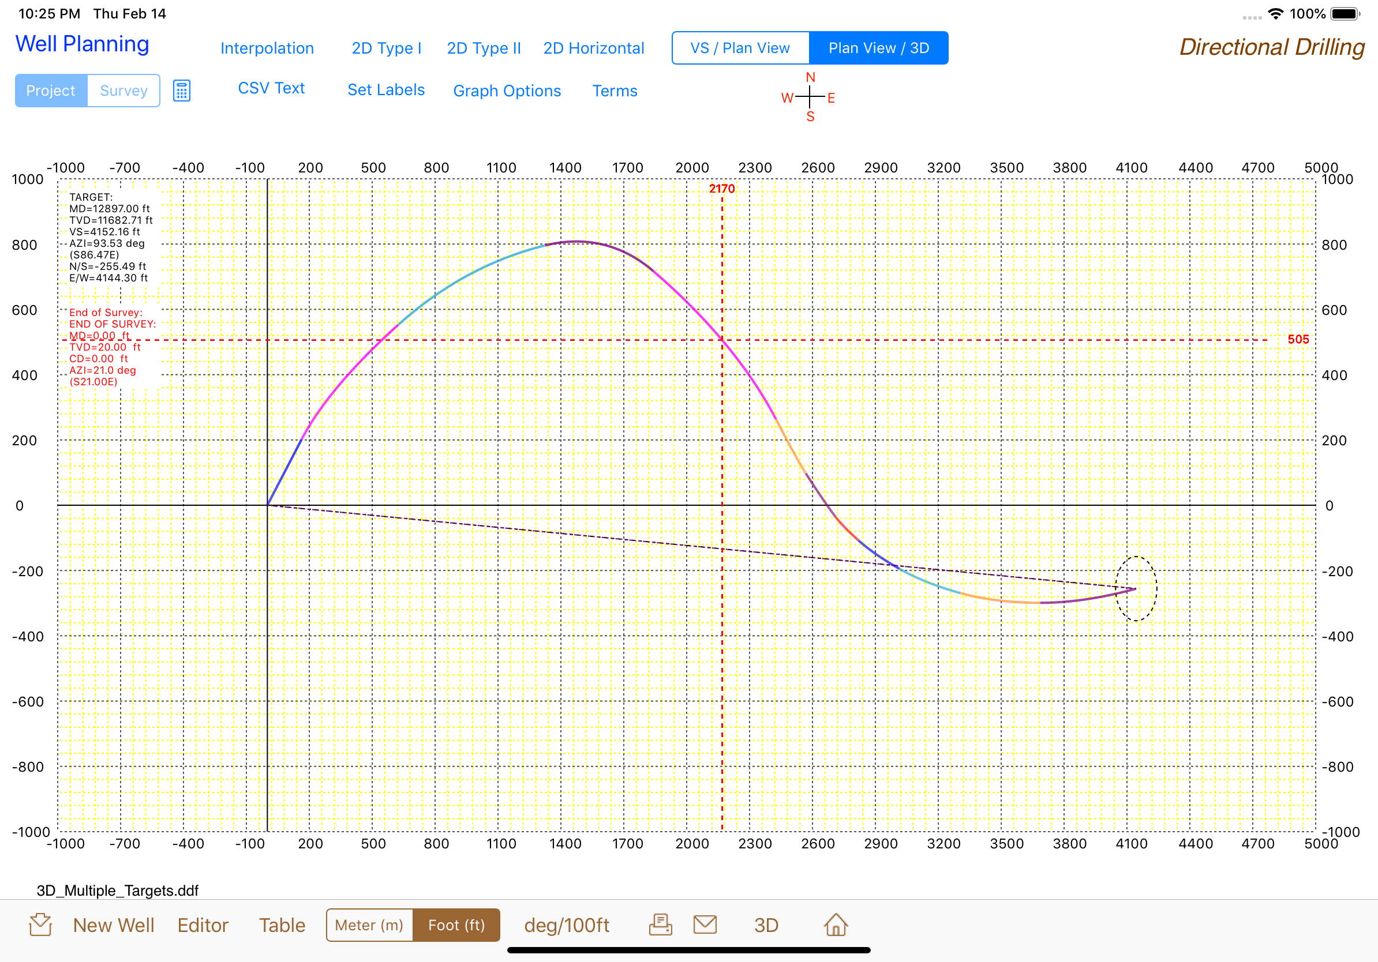This screenshot has width=1378, height=962.
Task: Select the Project segment
Action: click(51, 91)
